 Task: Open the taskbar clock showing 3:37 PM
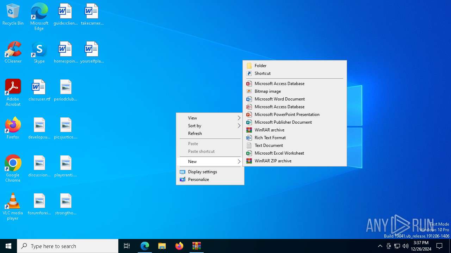tap(421, 246)
